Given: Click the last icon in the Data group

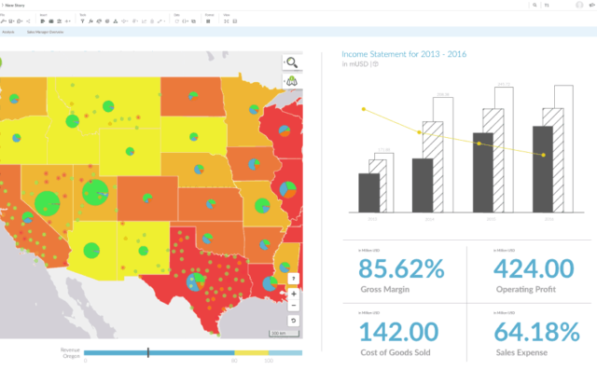Looking at the screenshot, I should [193, 21].
